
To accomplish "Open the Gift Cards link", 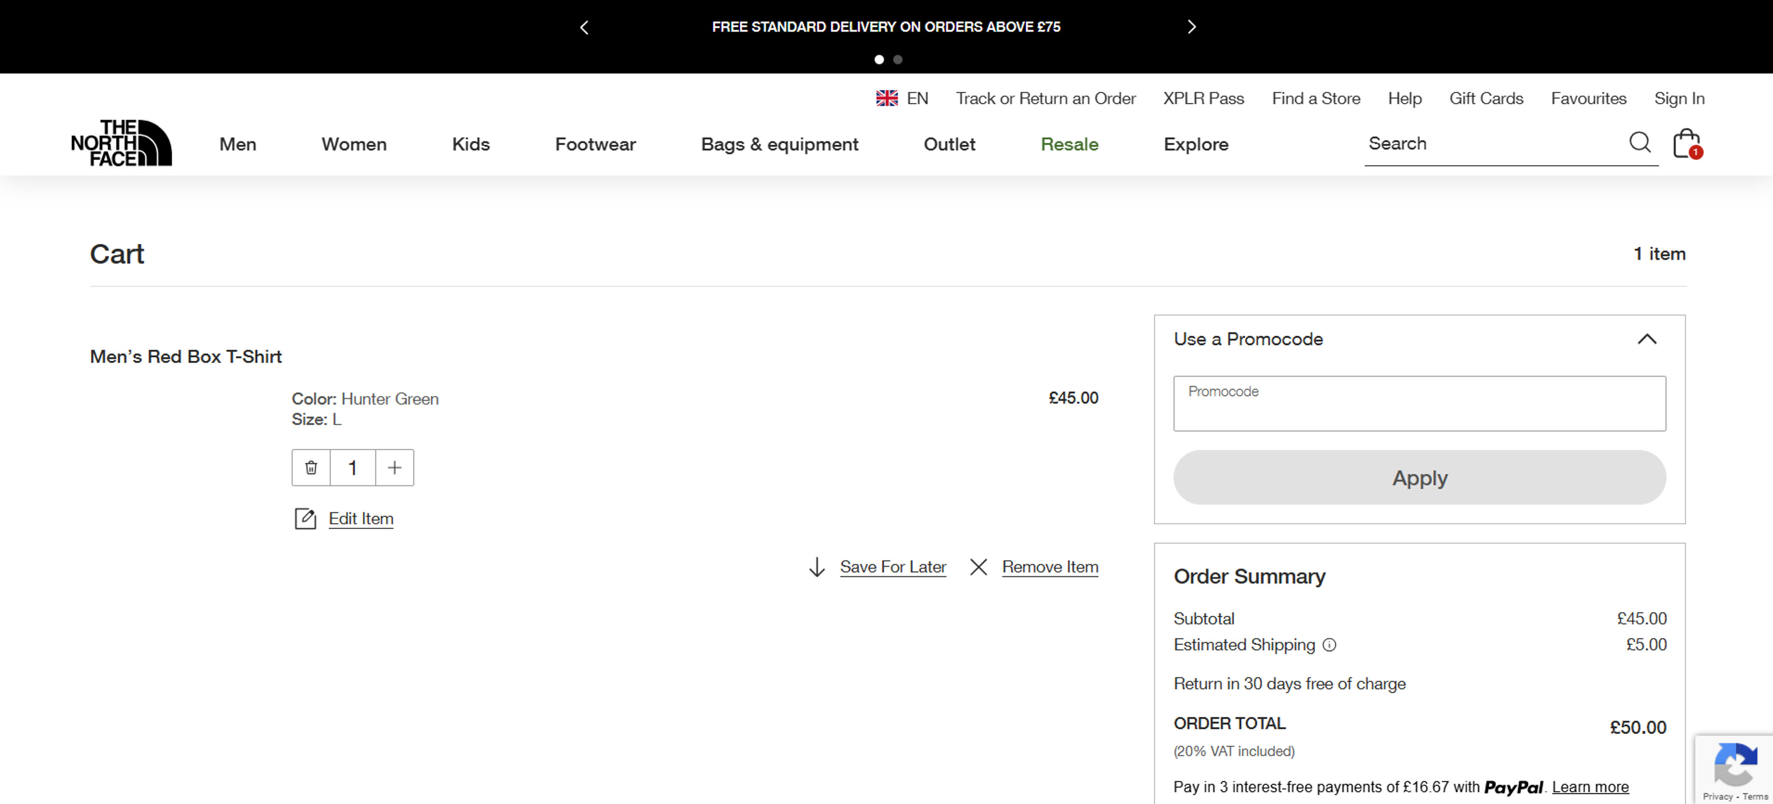I will [x=1486, y=98].
